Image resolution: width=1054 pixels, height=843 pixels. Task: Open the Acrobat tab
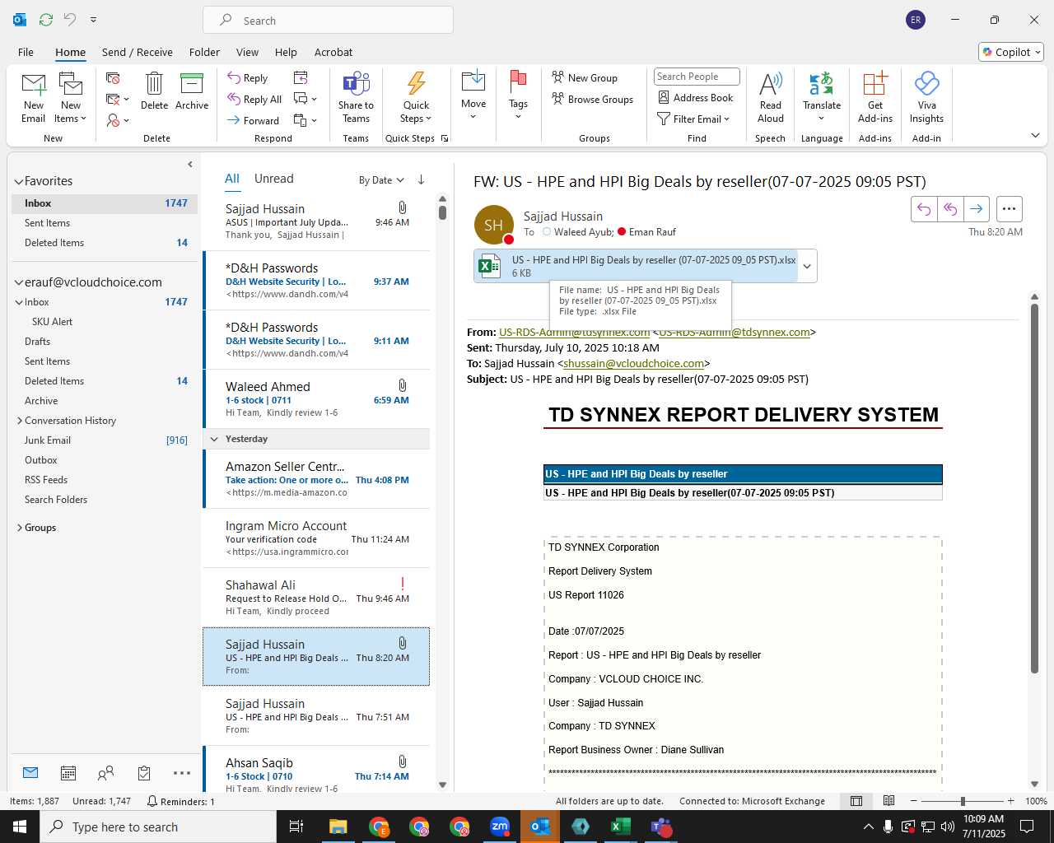tap(333, 52)
